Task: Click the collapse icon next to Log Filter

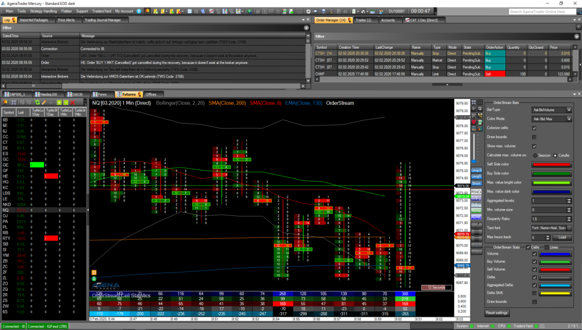Action: tap(306, 28)
